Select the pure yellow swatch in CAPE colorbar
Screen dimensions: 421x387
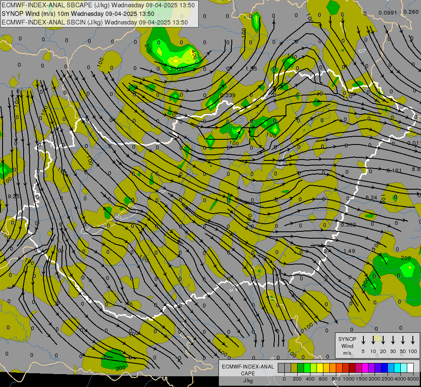320,368
